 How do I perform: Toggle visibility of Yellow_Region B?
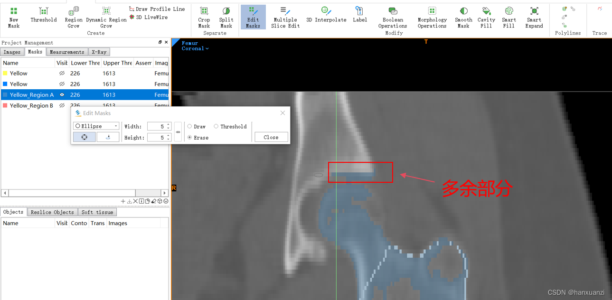(x=62, y=105)
